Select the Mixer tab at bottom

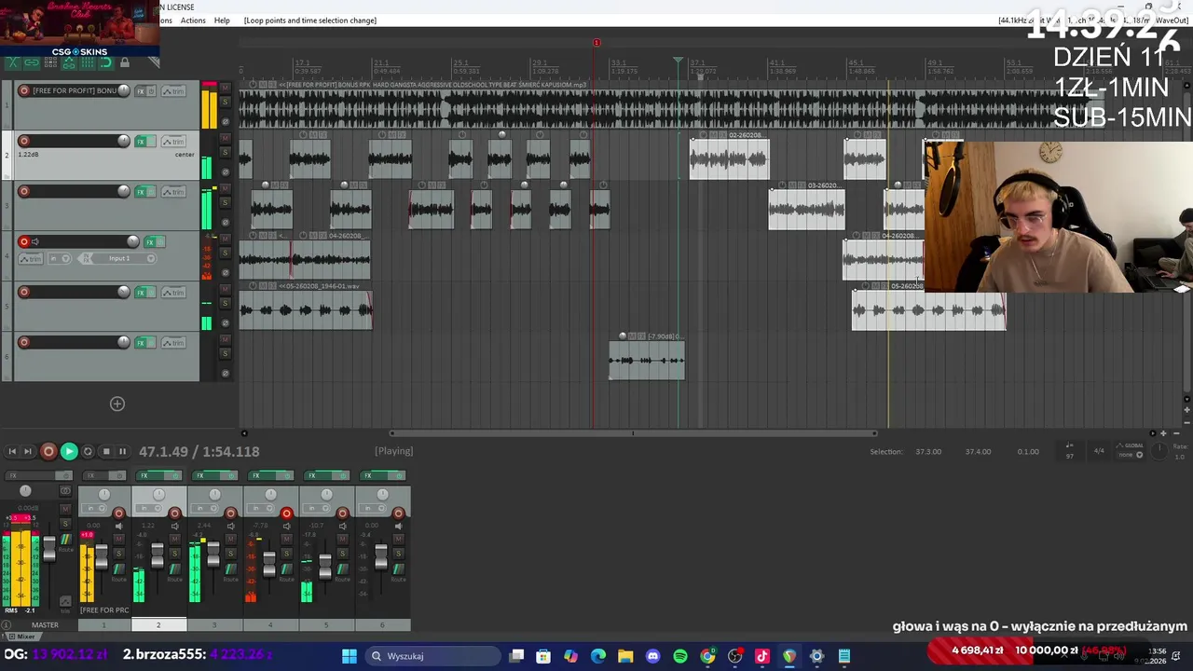point(22,637)
